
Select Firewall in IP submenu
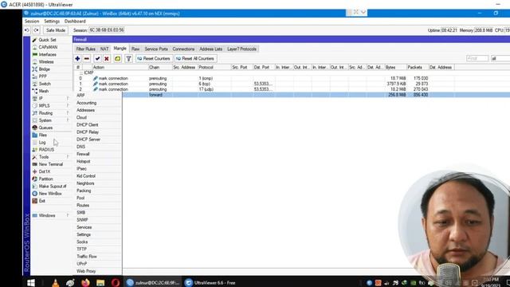pos(83,154)
